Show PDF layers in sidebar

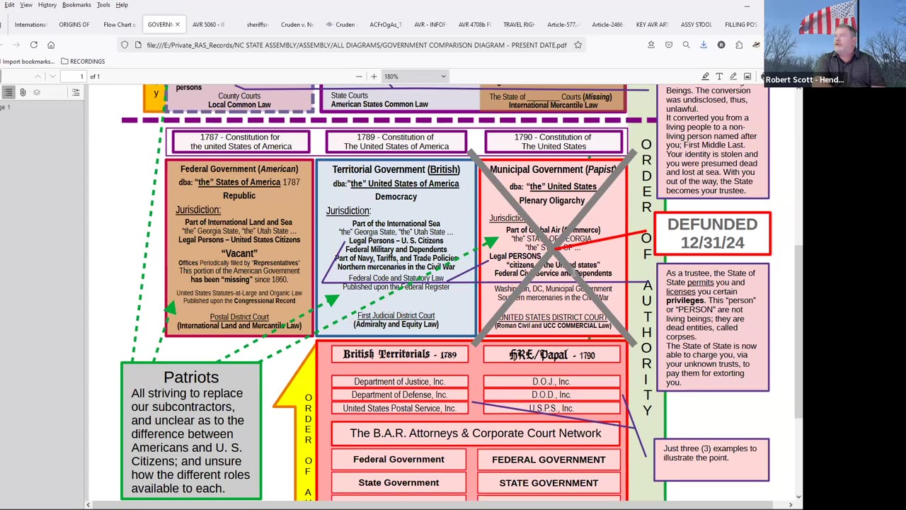click(37, 92)
